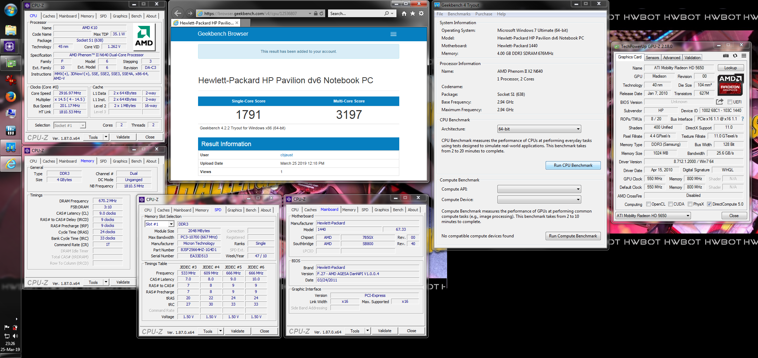This screenshot has width=758, height=358.
Task: Click the Bus Interface question mark
Action: 742,119
